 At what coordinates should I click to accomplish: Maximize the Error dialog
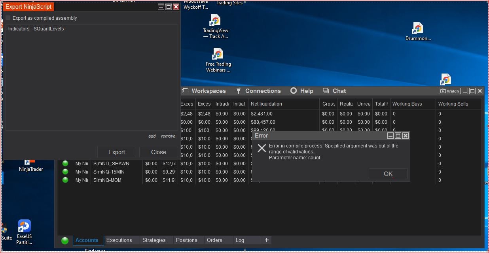click(x=398, y=136)
